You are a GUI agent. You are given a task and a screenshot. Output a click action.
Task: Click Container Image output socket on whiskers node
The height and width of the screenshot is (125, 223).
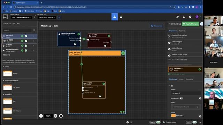[80, 38]
